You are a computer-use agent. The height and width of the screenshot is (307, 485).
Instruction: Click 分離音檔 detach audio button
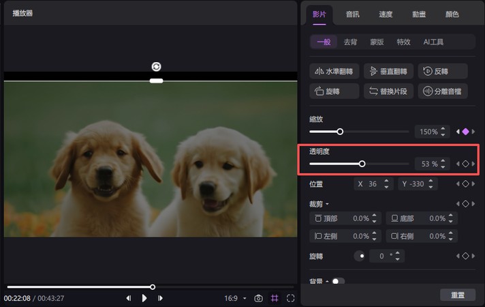[443, 91]
